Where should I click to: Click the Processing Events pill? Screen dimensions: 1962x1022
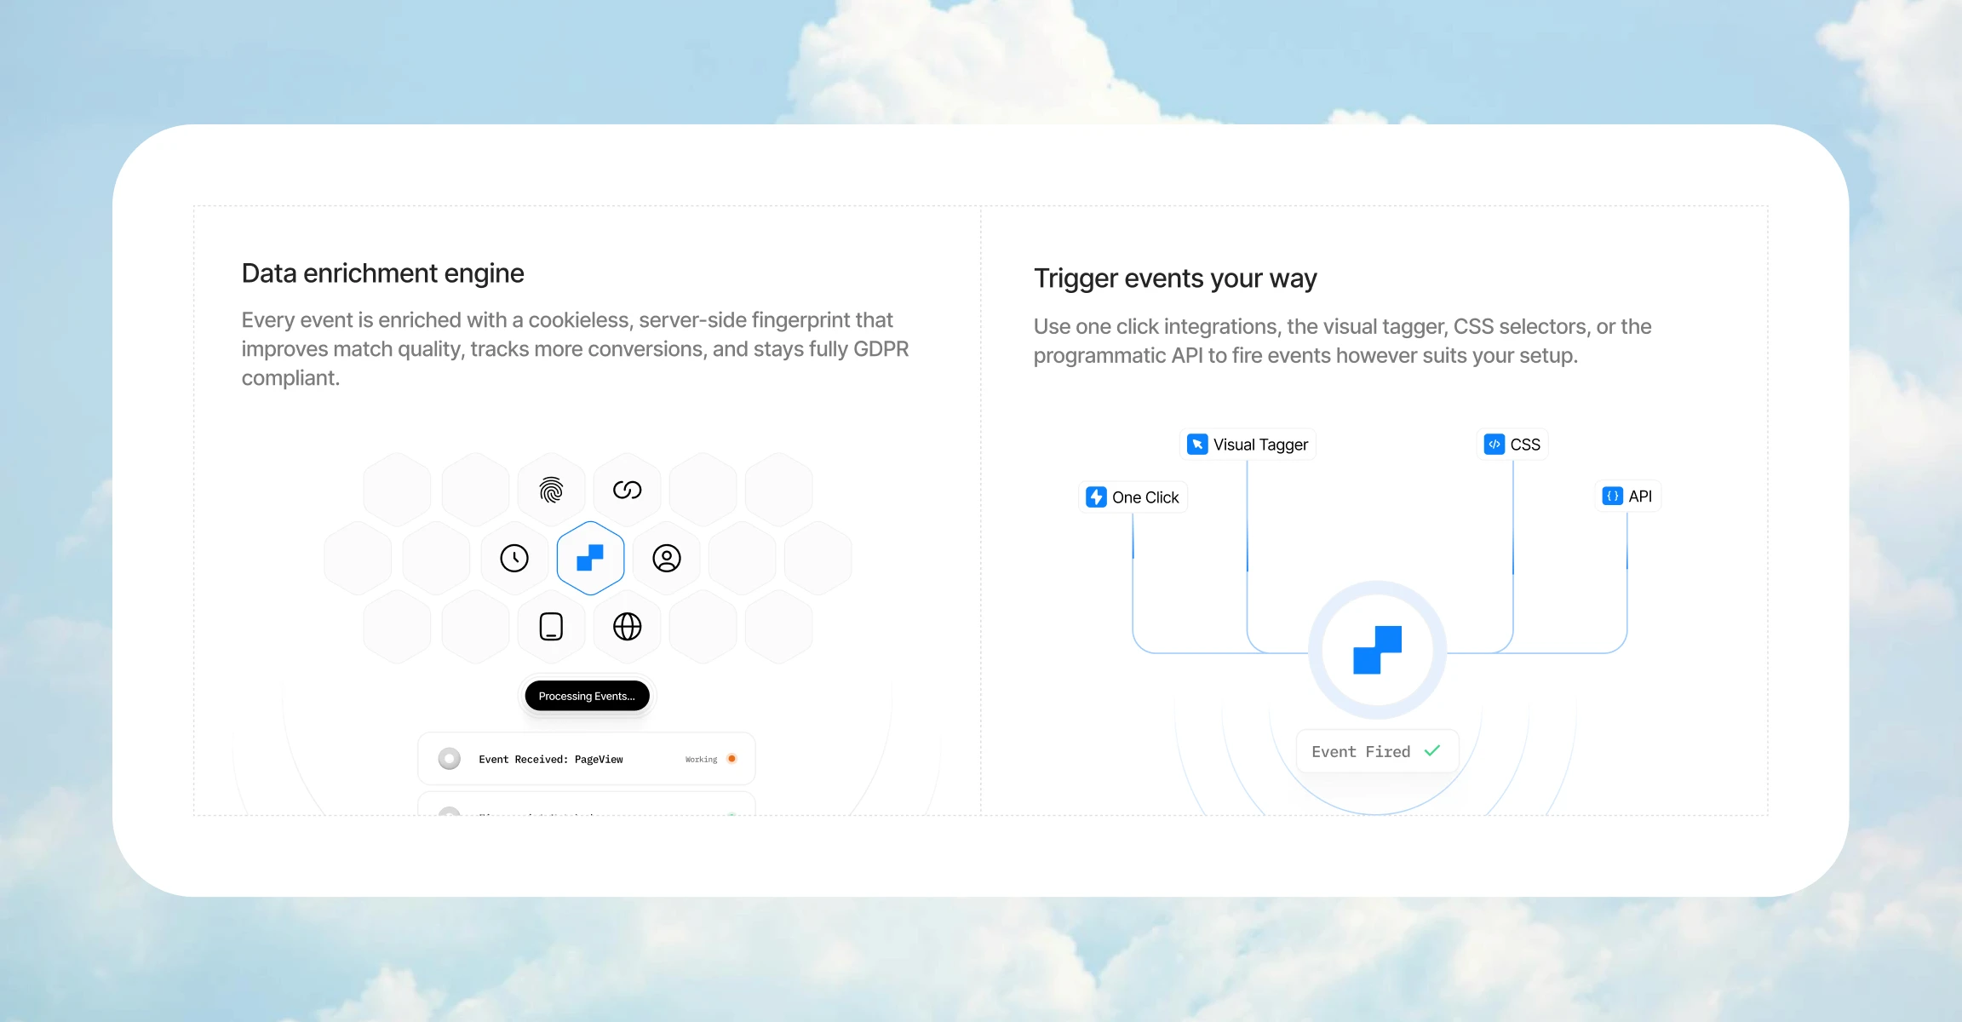[586, 695]
